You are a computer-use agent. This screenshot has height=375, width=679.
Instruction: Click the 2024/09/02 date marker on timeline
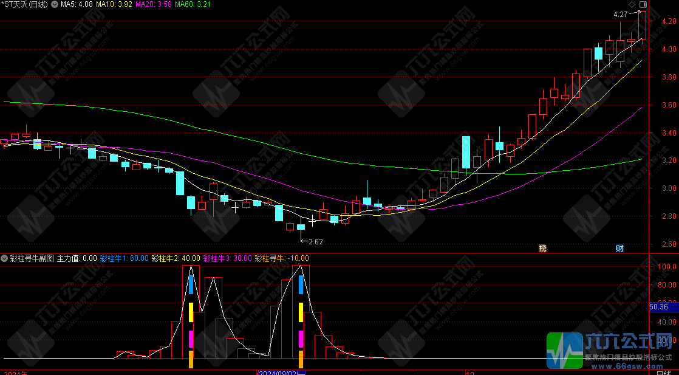coord(281,372)
